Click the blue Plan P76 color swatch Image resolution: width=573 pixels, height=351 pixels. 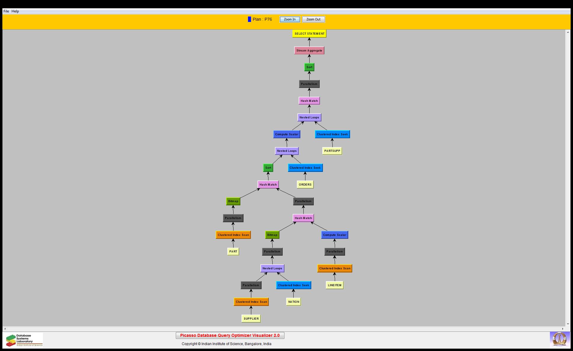point(250,19)
